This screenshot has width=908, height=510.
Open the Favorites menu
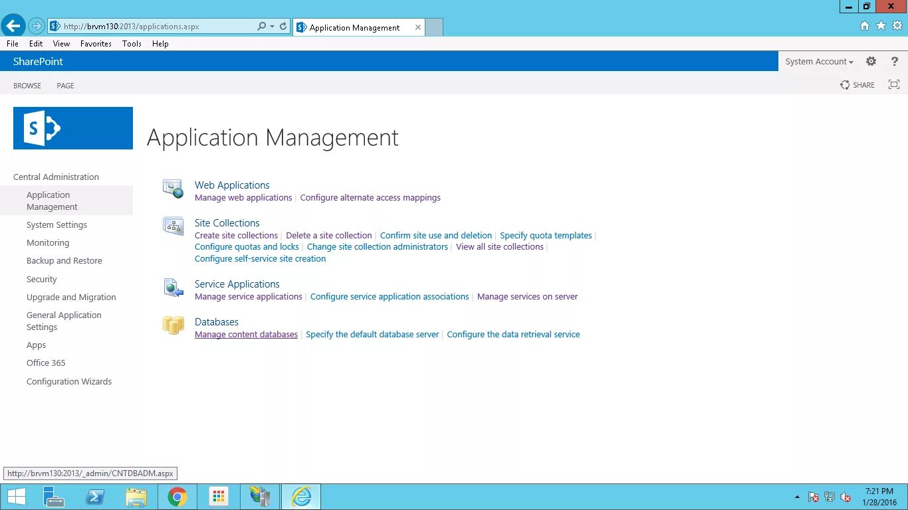coord(96,43)
